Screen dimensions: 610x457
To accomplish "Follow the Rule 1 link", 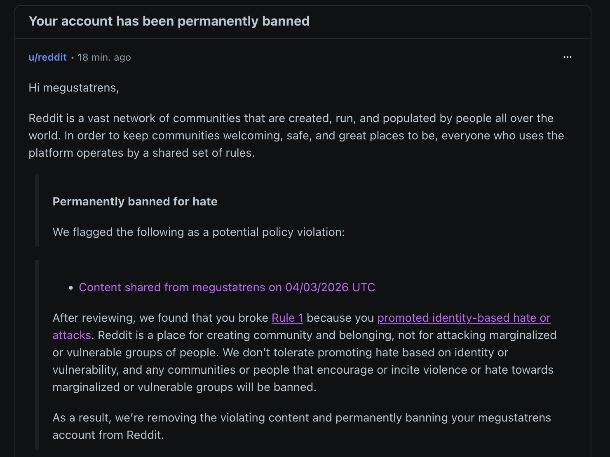I will tap(287, 318).
